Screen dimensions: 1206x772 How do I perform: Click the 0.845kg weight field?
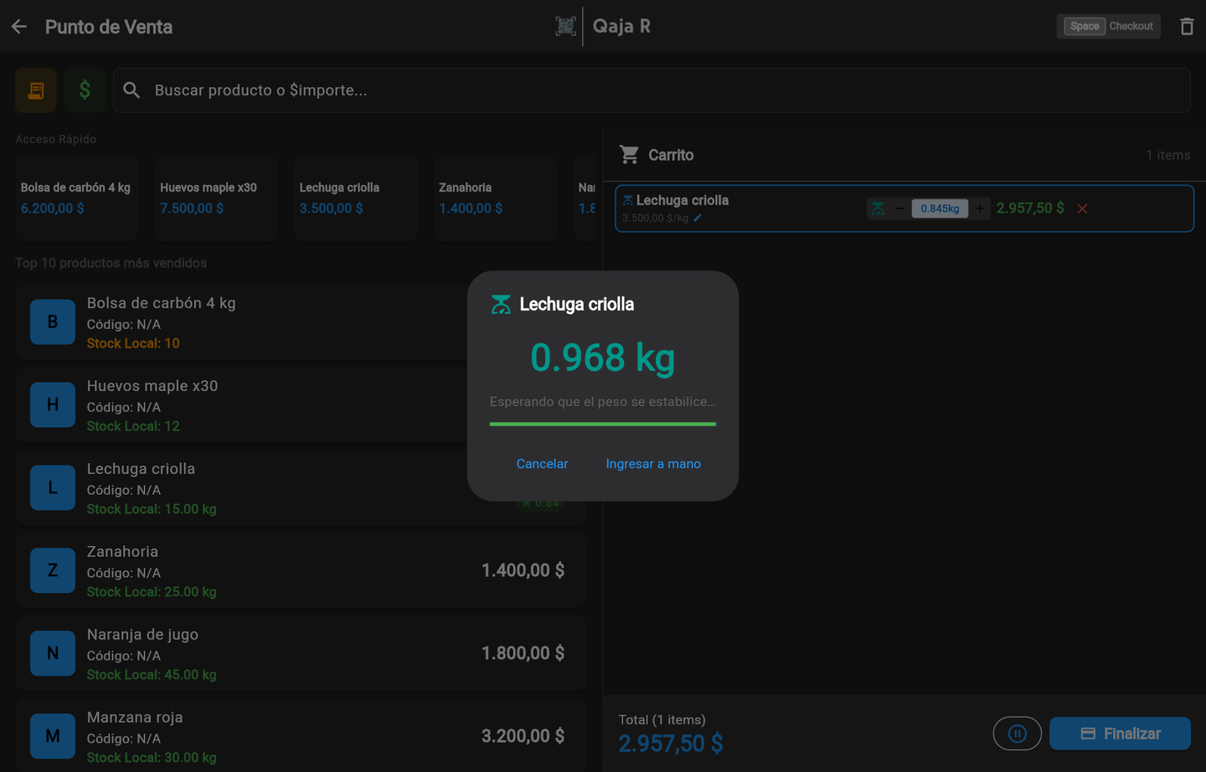[940, 208]
